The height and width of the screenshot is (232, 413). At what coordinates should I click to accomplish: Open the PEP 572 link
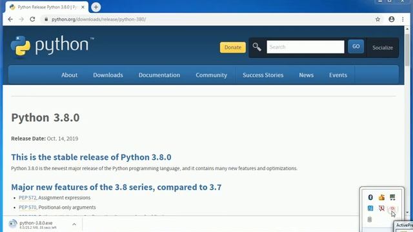tap(27, 198)
